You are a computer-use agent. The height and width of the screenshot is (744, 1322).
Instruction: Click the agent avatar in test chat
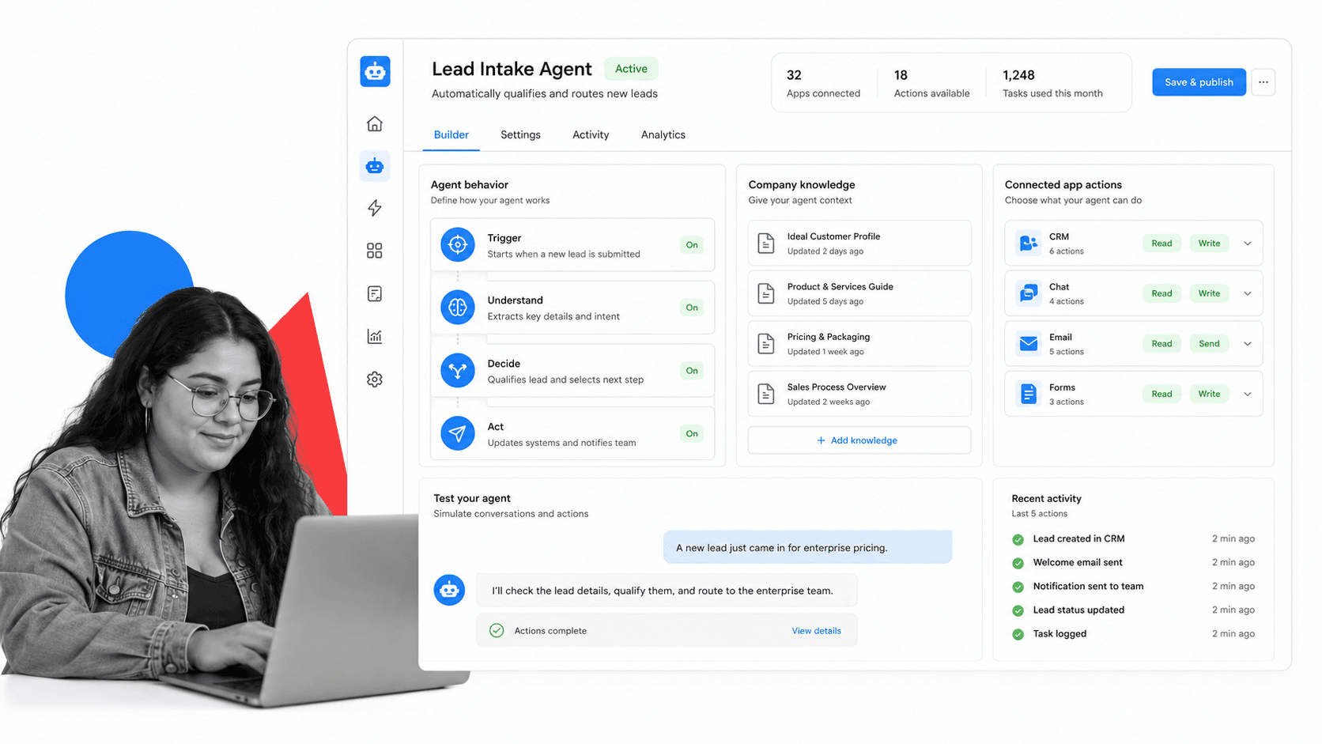(x=449, y=590)
